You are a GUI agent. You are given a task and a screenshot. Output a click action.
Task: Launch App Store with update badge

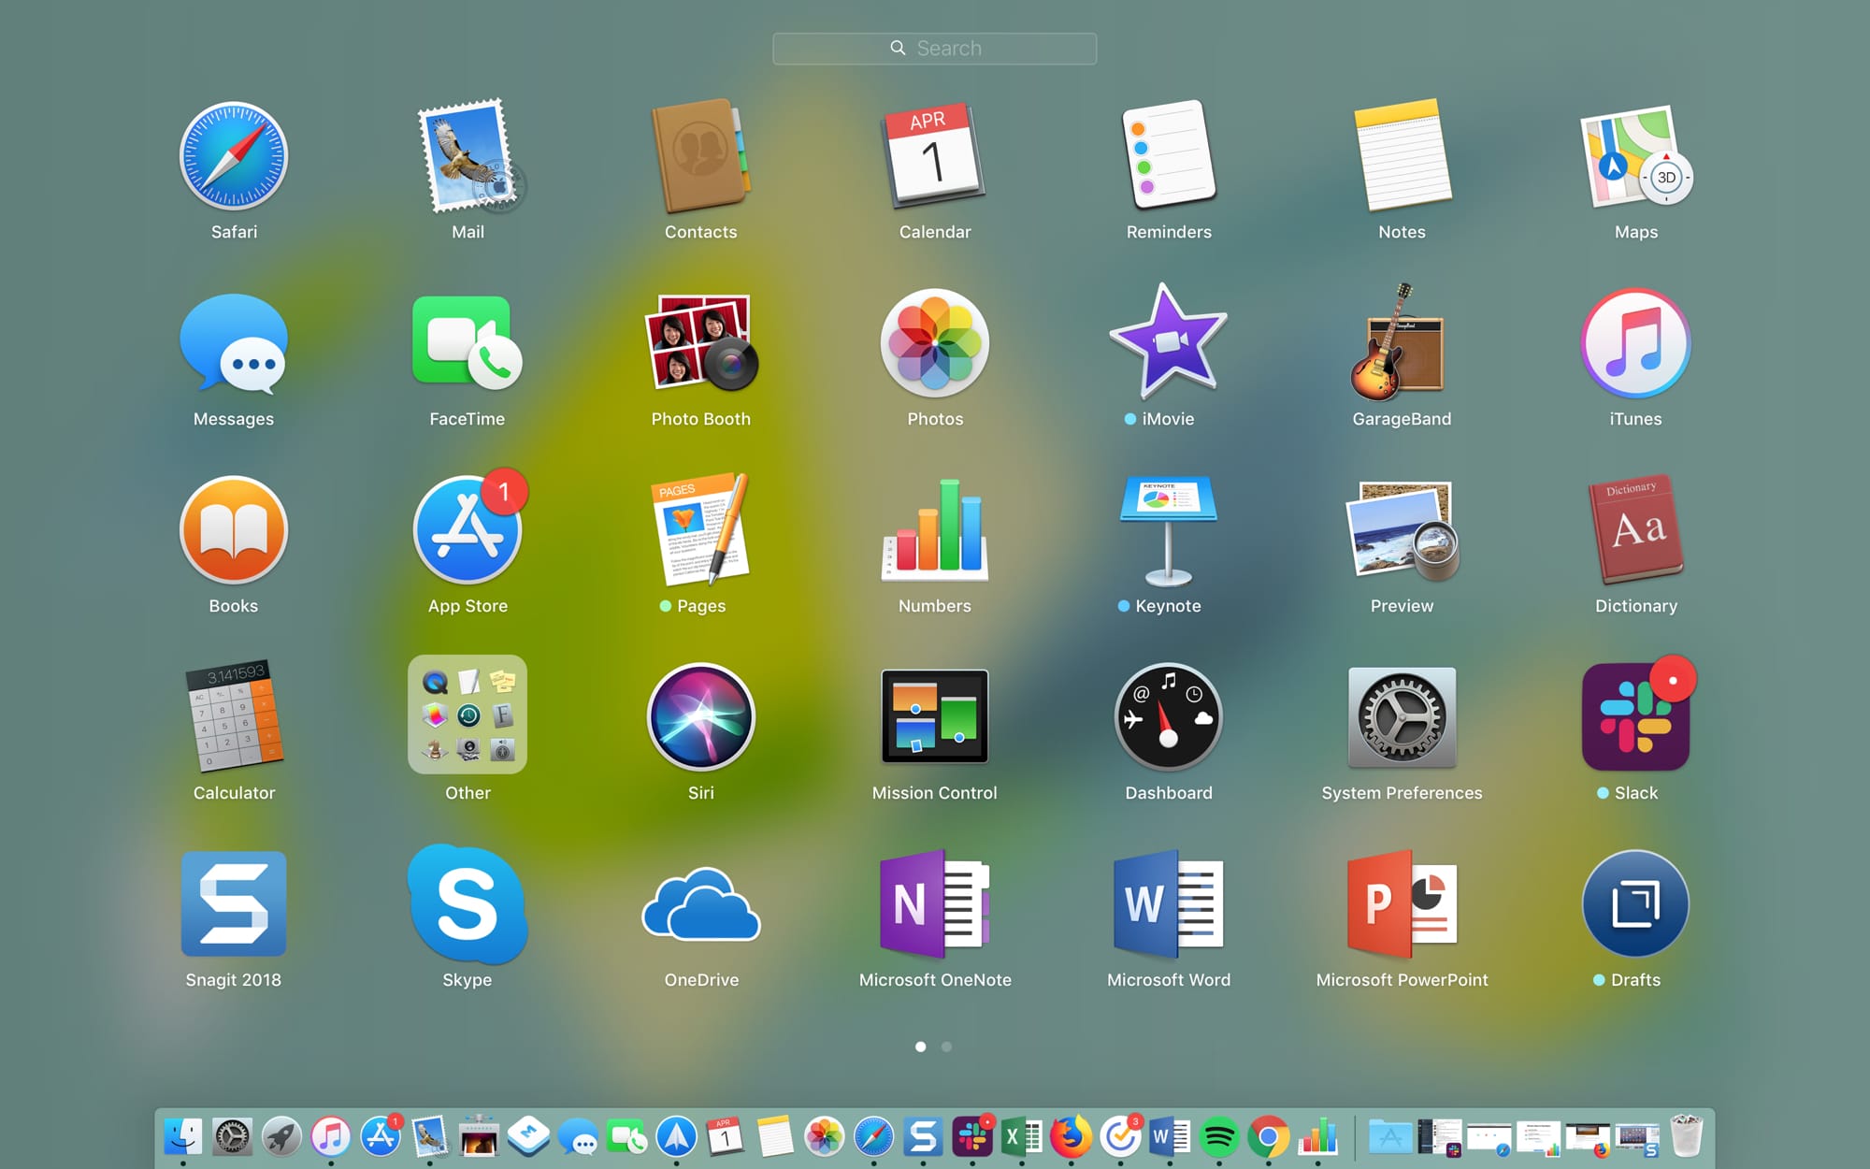click(x=467, y=530)
